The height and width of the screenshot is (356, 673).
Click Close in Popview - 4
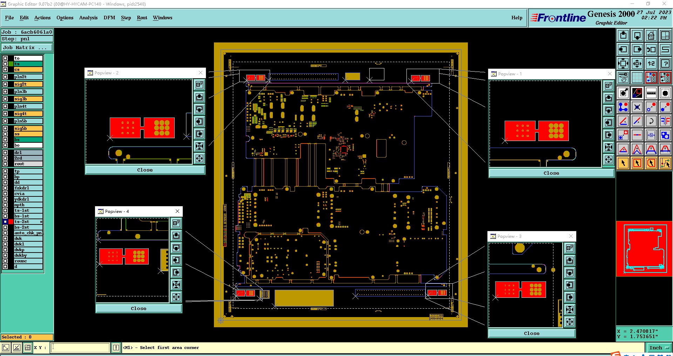(139, 308)
